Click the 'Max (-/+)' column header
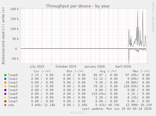The image size is (156, 116). point(141,71)
